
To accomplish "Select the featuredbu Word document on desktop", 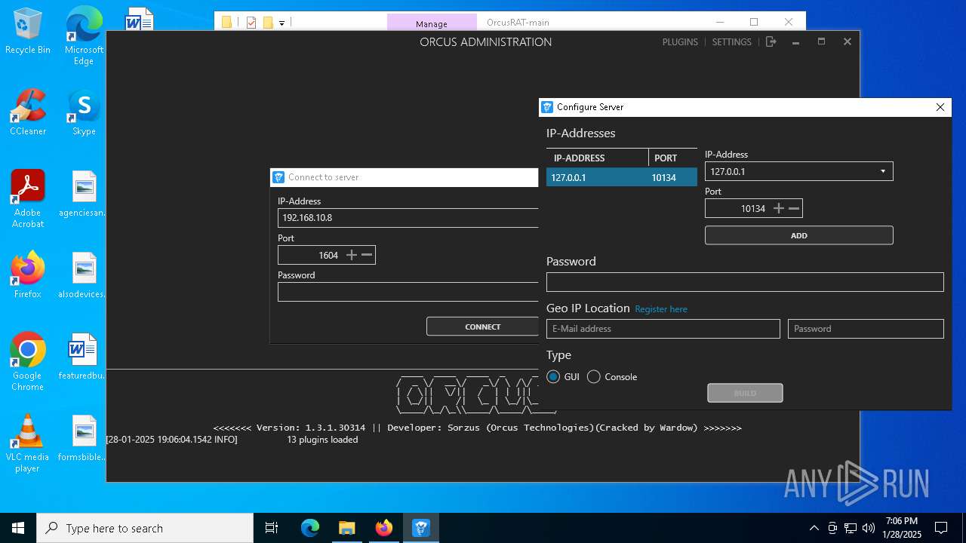I will click(84, 357).
